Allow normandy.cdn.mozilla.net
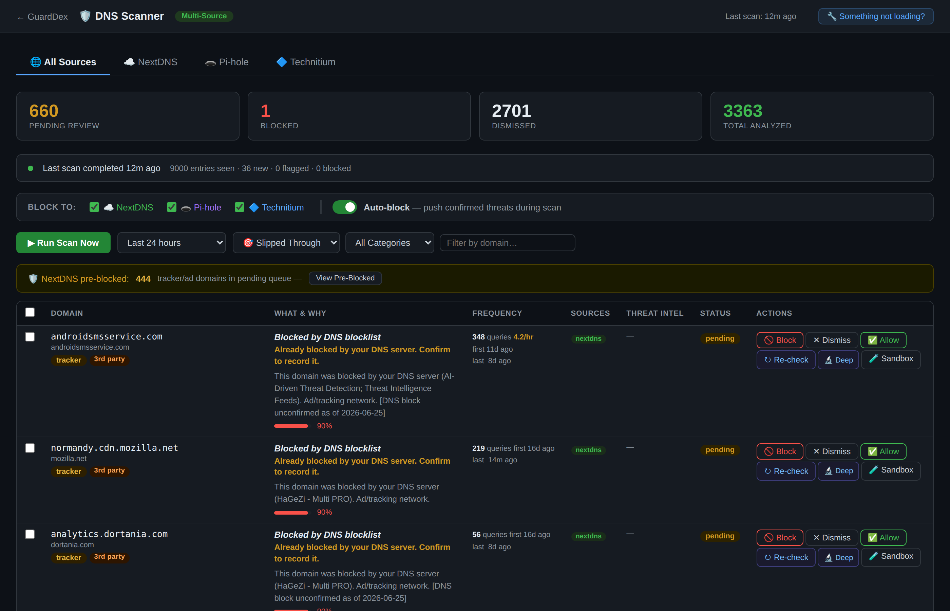This screenshot has height=611, width=950. point(883,451)
